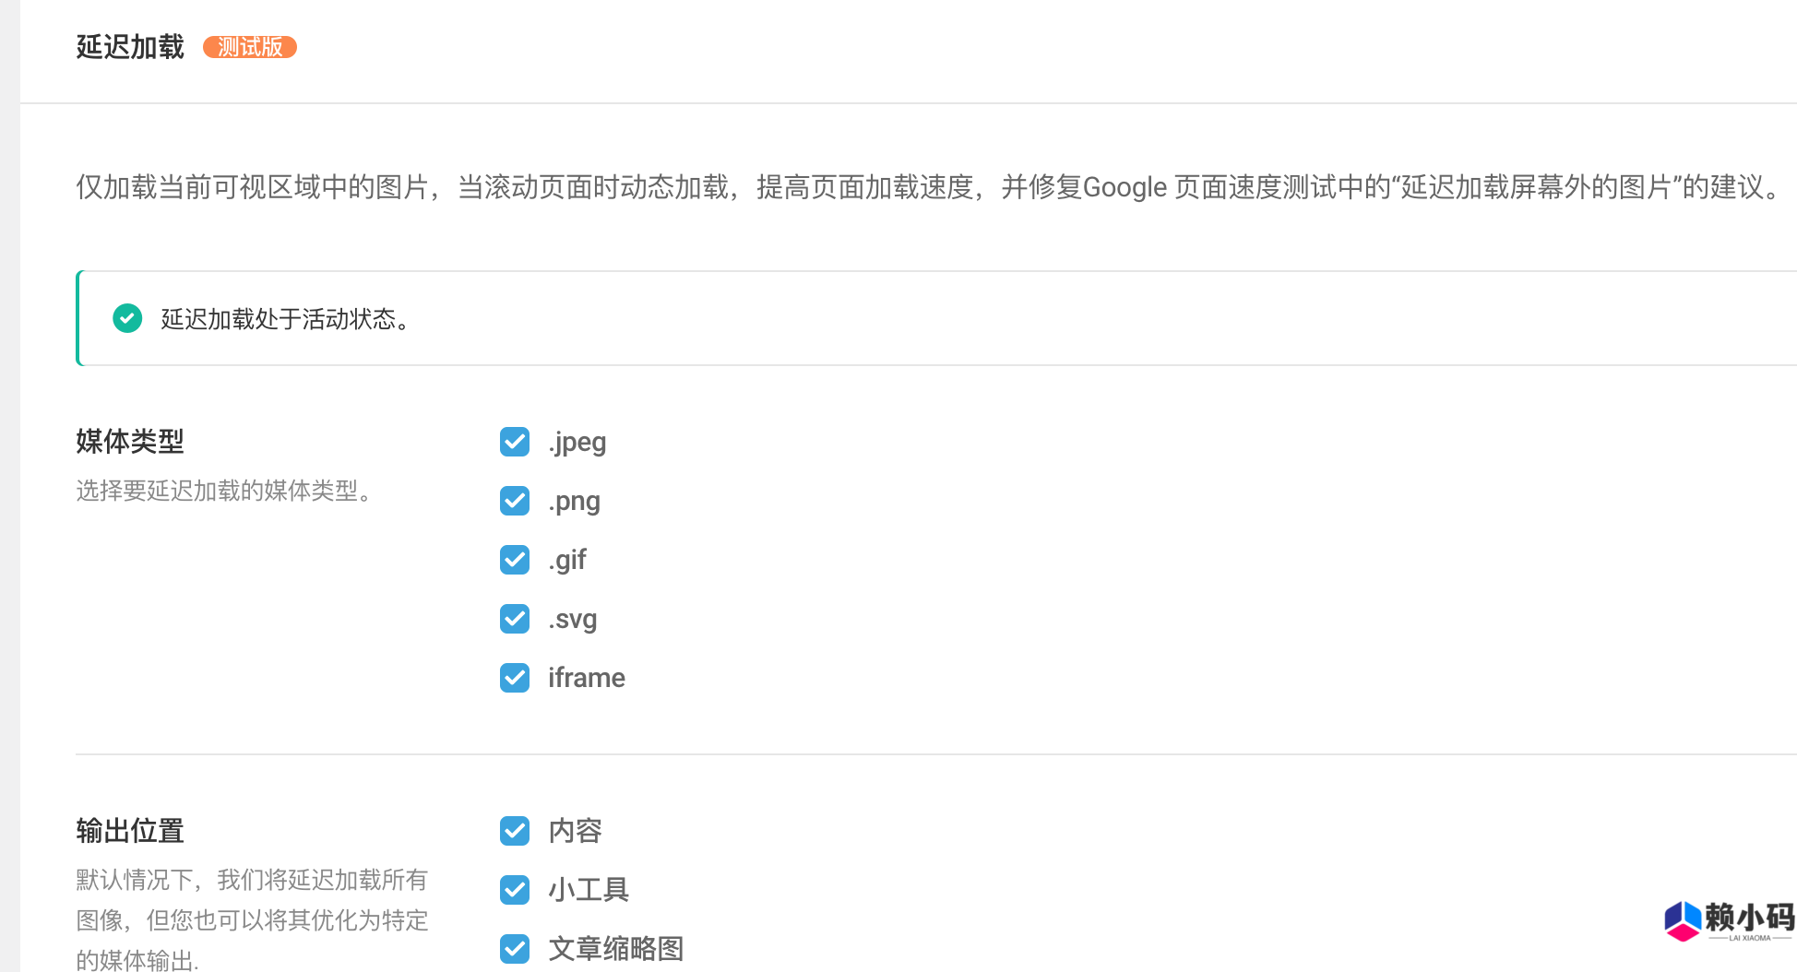Disable iframe lazy loading
The image size is (1797, 972).
click(515, 678)
